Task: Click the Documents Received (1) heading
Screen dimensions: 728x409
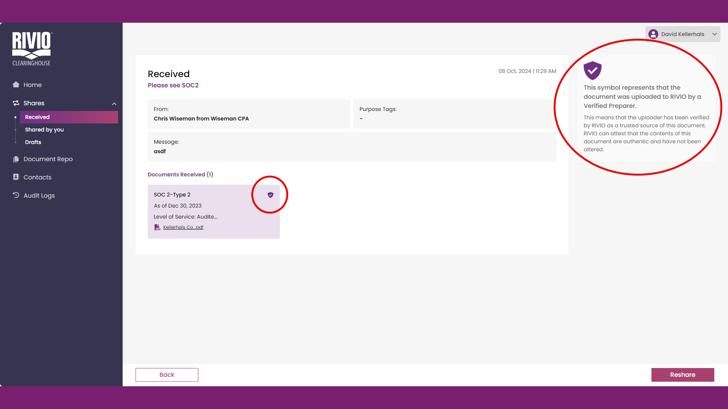Action: [180, 175]
